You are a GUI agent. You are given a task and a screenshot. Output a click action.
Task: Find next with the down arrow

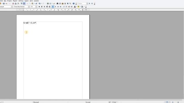[89, 3]
